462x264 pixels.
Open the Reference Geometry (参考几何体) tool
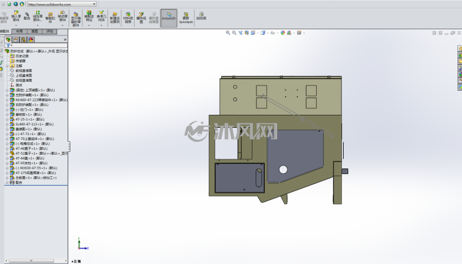(101, 16)
